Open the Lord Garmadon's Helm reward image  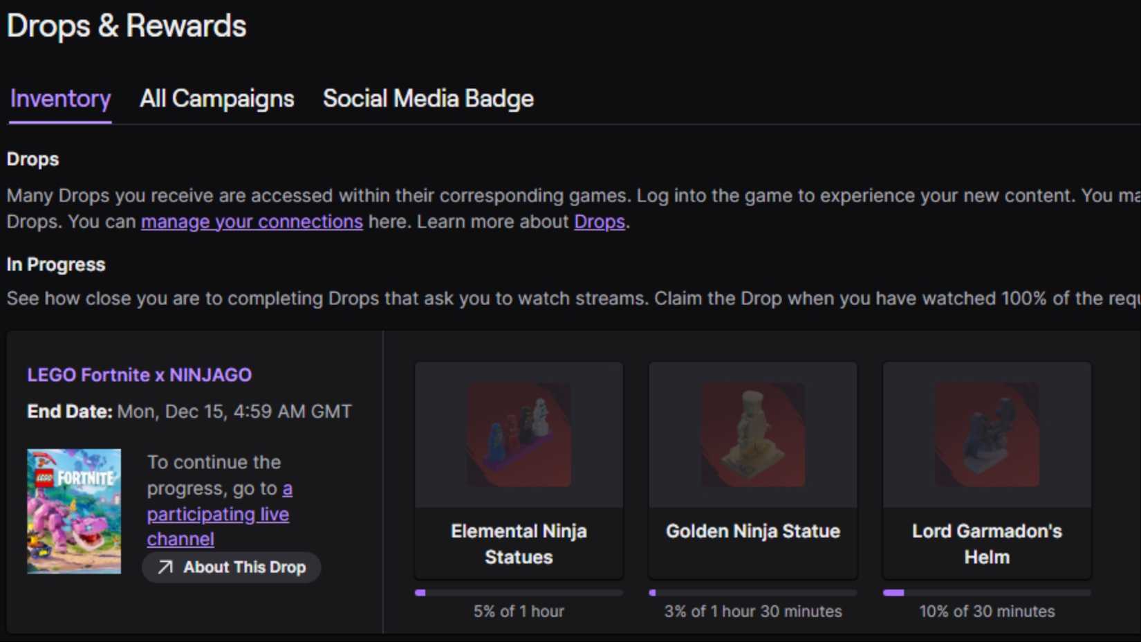pyautogui.click(x=987, y=434)
